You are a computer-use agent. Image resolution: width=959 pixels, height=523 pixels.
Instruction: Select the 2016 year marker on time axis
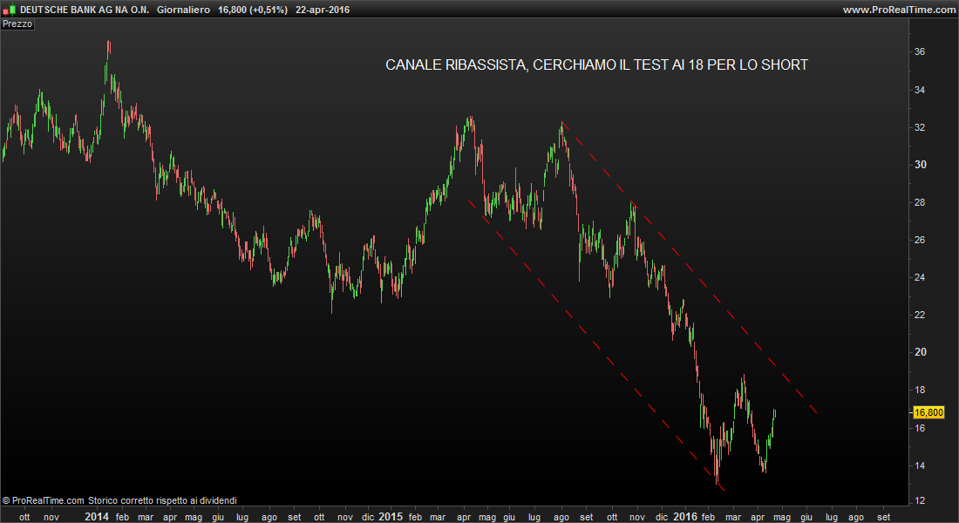coord(685,517)
